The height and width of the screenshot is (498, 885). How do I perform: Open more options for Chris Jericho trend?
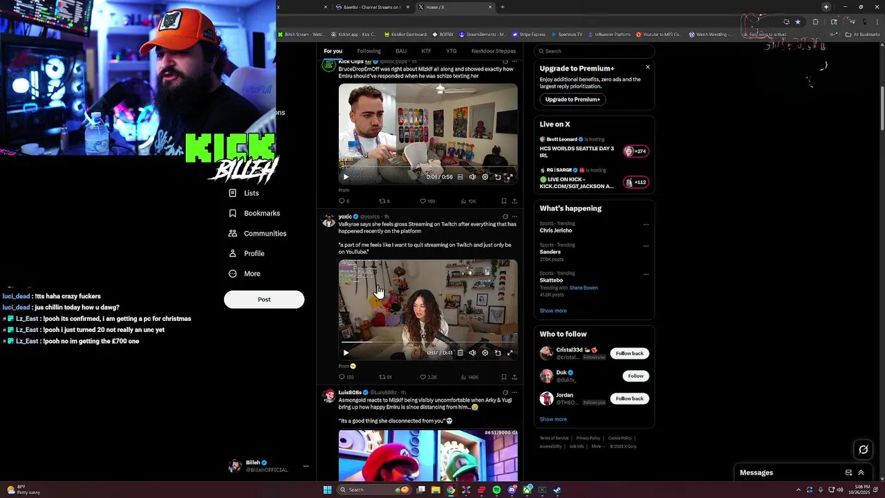tap(646, 224)
